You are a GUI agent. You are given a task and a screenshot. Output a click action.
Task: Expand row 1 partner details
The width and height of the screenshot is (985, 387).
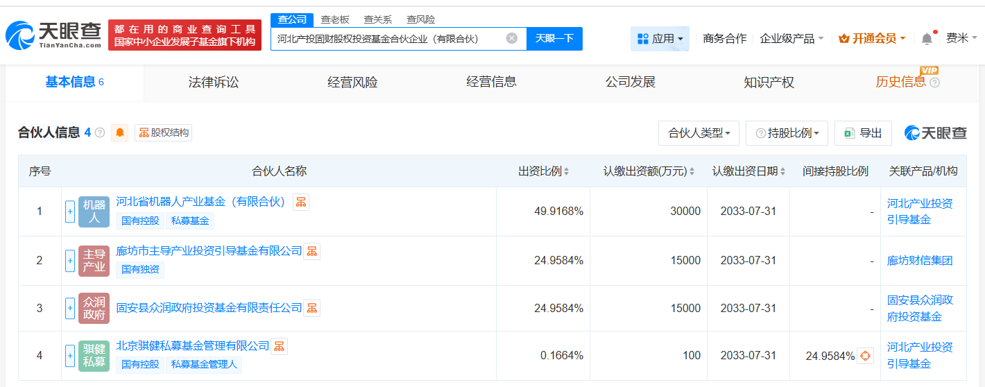tap(70, 212)
